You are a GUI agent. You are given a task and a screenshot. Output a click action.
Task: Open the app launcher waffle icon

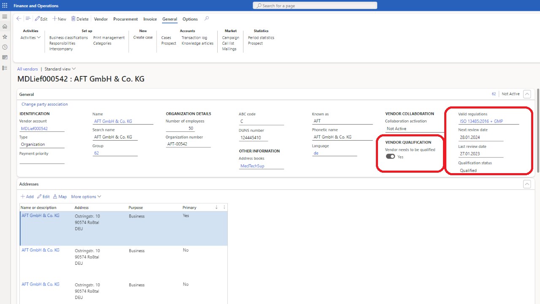(x=5, y=6)
